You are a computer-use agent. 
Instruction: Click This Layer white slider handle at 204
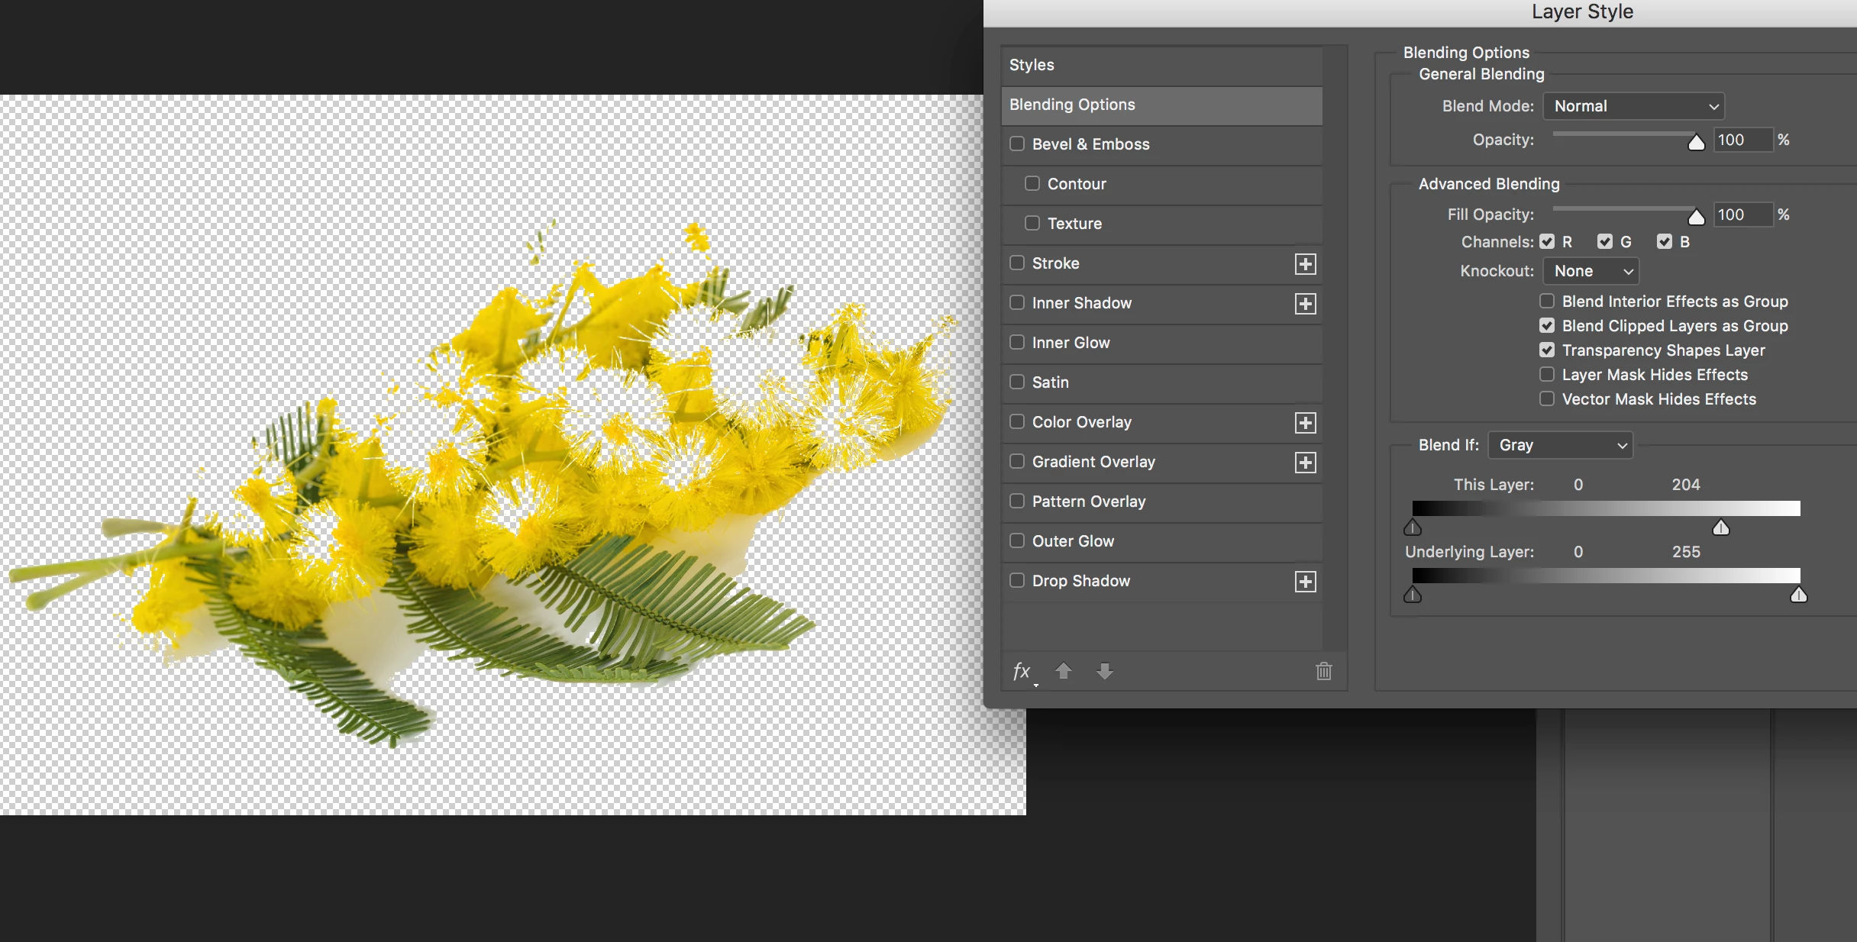point(1720,527)
